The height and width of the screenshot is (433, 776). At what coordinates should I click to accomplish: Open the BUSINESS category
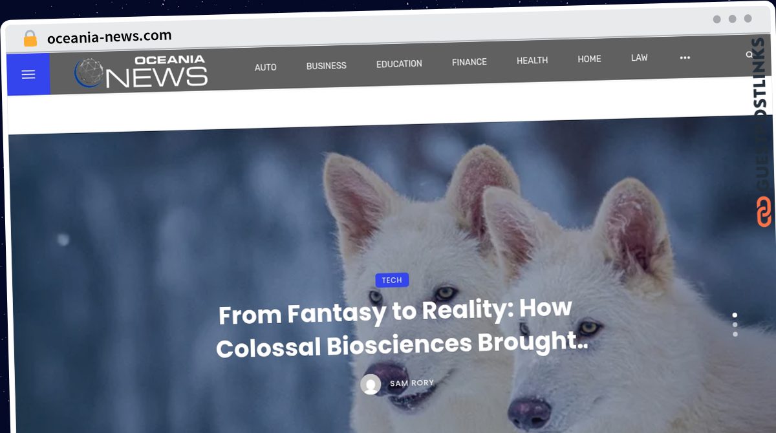tap(326, 66)
